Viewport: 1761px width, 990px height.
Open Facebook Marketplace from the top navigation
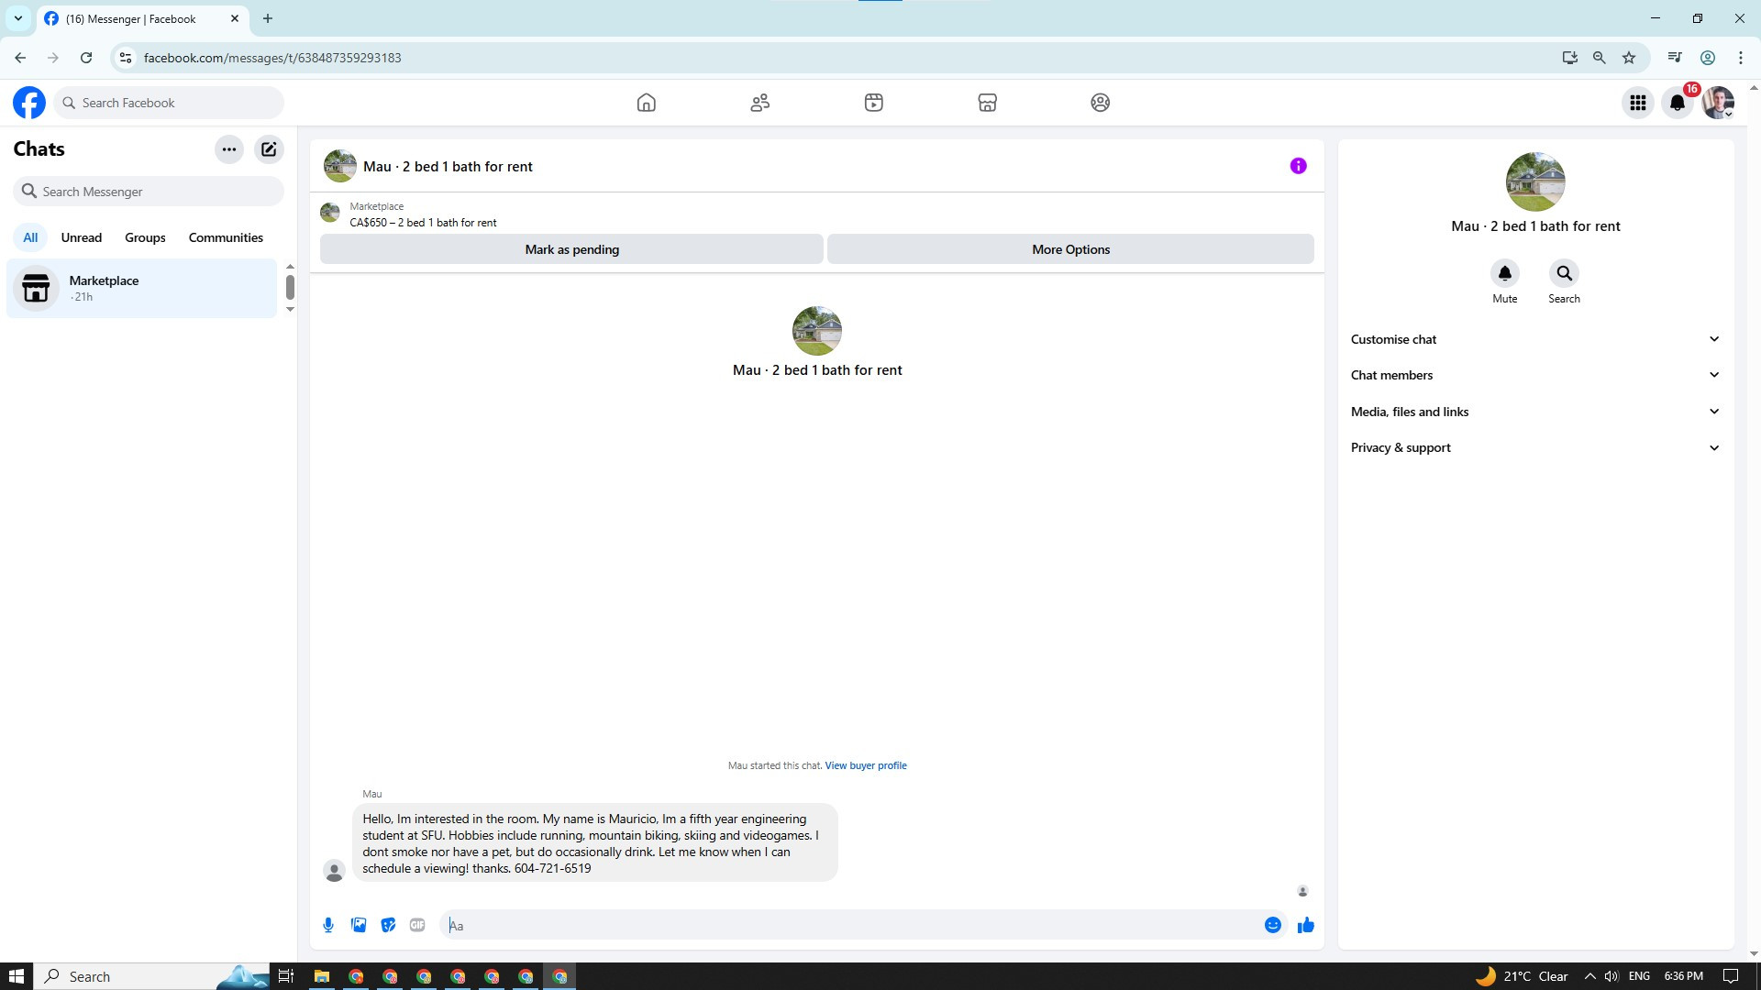click(x=987, y=103)
